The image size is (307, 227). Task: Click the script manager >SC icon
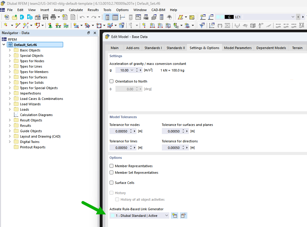146,17
